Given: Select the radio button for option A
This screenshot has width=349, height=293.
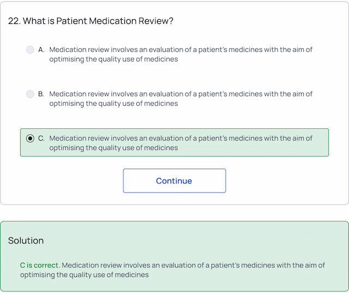Looking at the screenshot, I should tap(30, 50).
